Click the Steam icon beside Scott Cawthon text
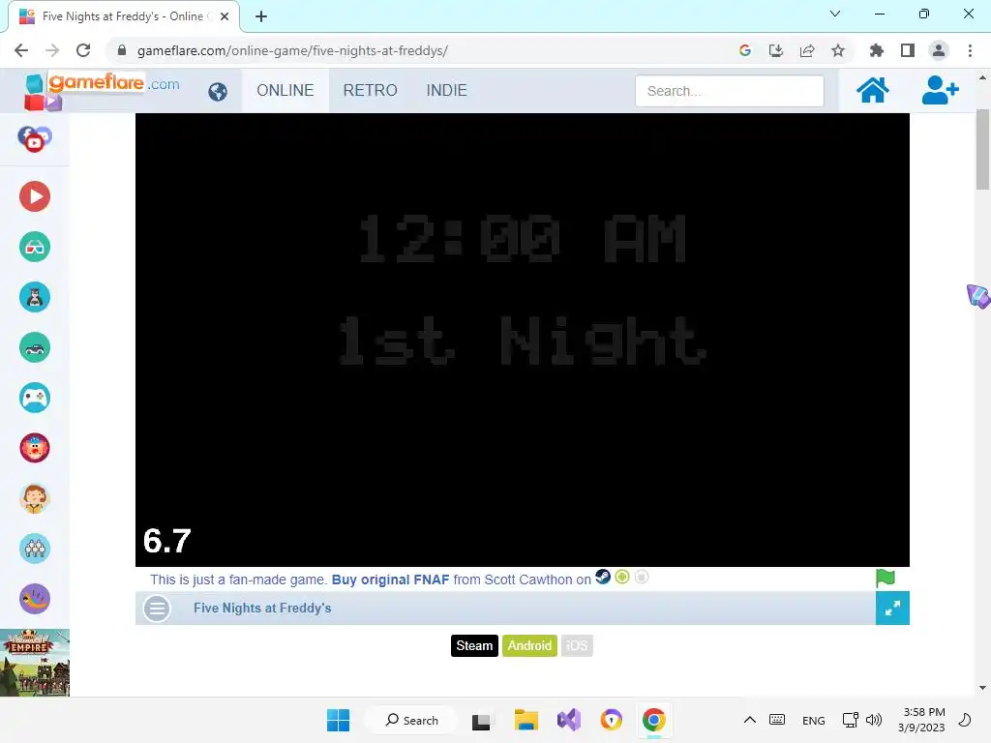 pyautogui.click(x=603, y=577)
